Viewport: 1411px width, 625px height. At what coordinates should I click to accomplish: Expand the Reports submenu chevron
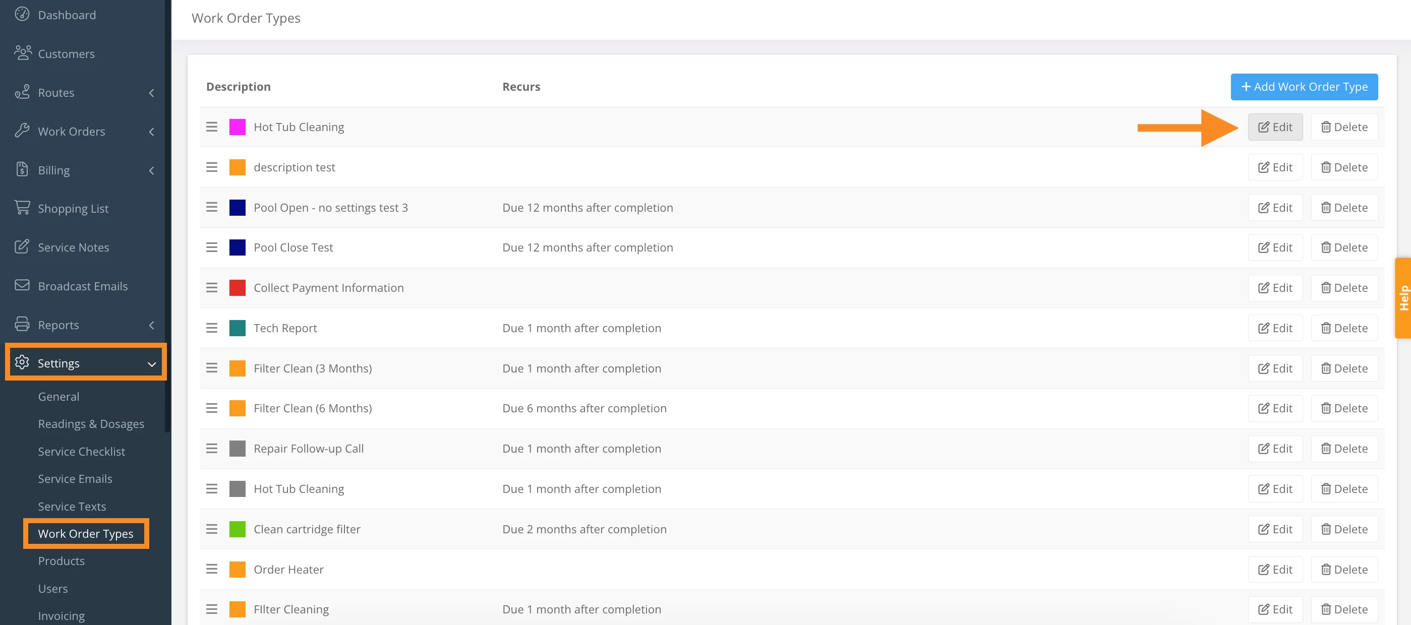point(151,325)
